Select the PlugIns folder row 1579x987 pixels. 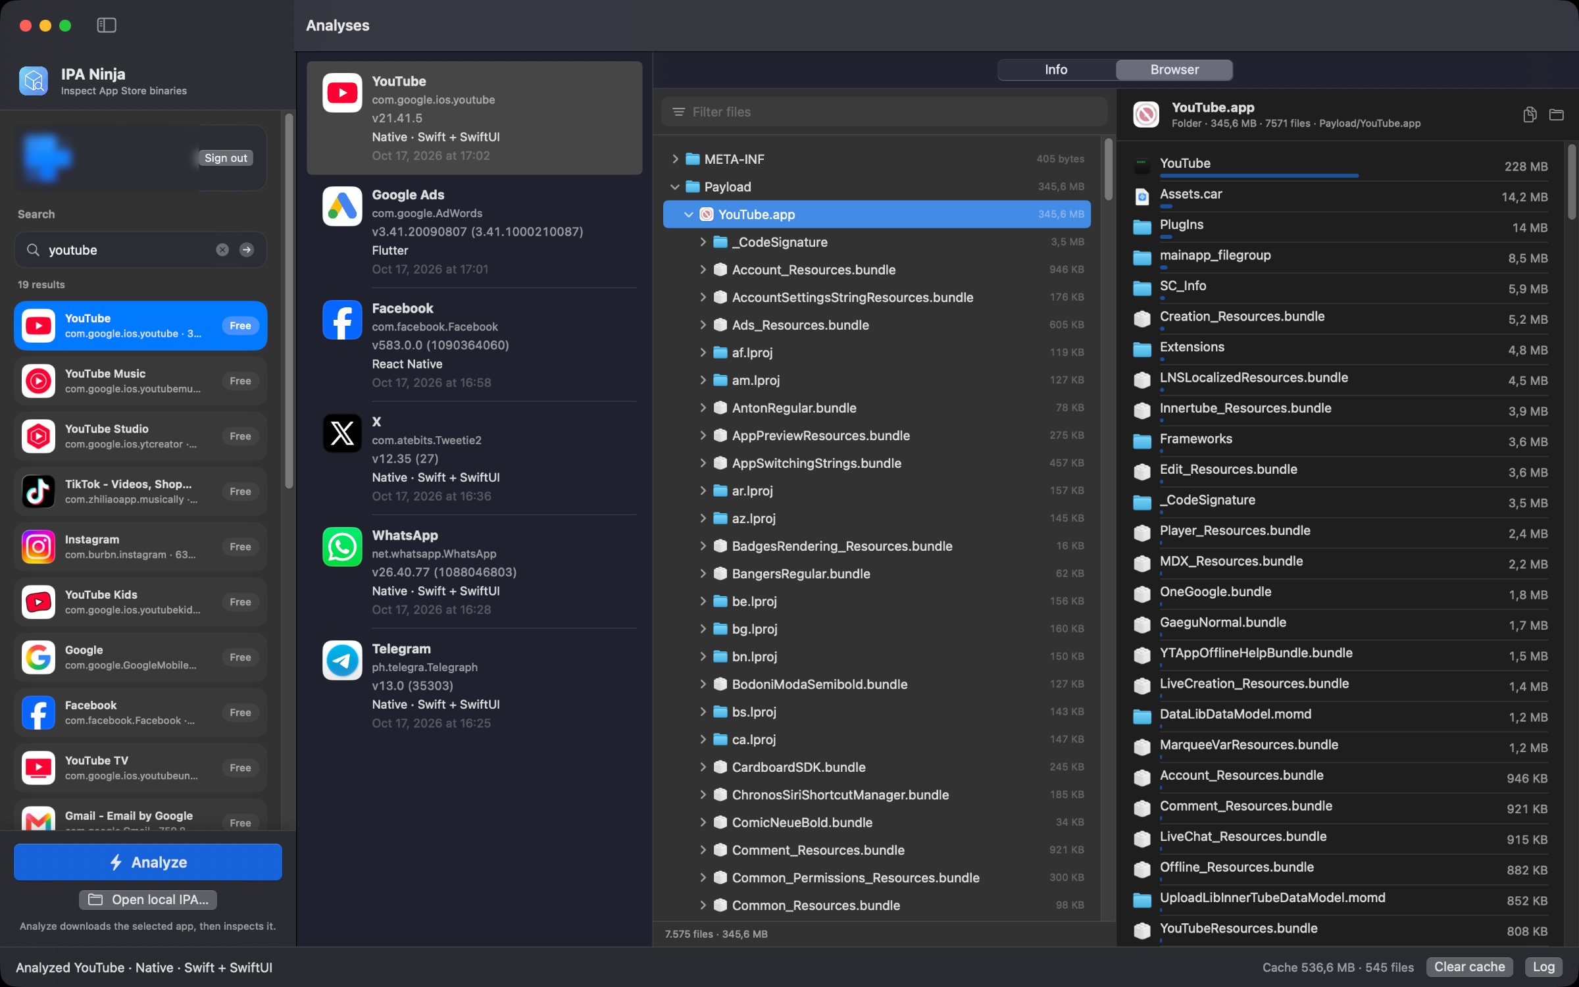1341,228
